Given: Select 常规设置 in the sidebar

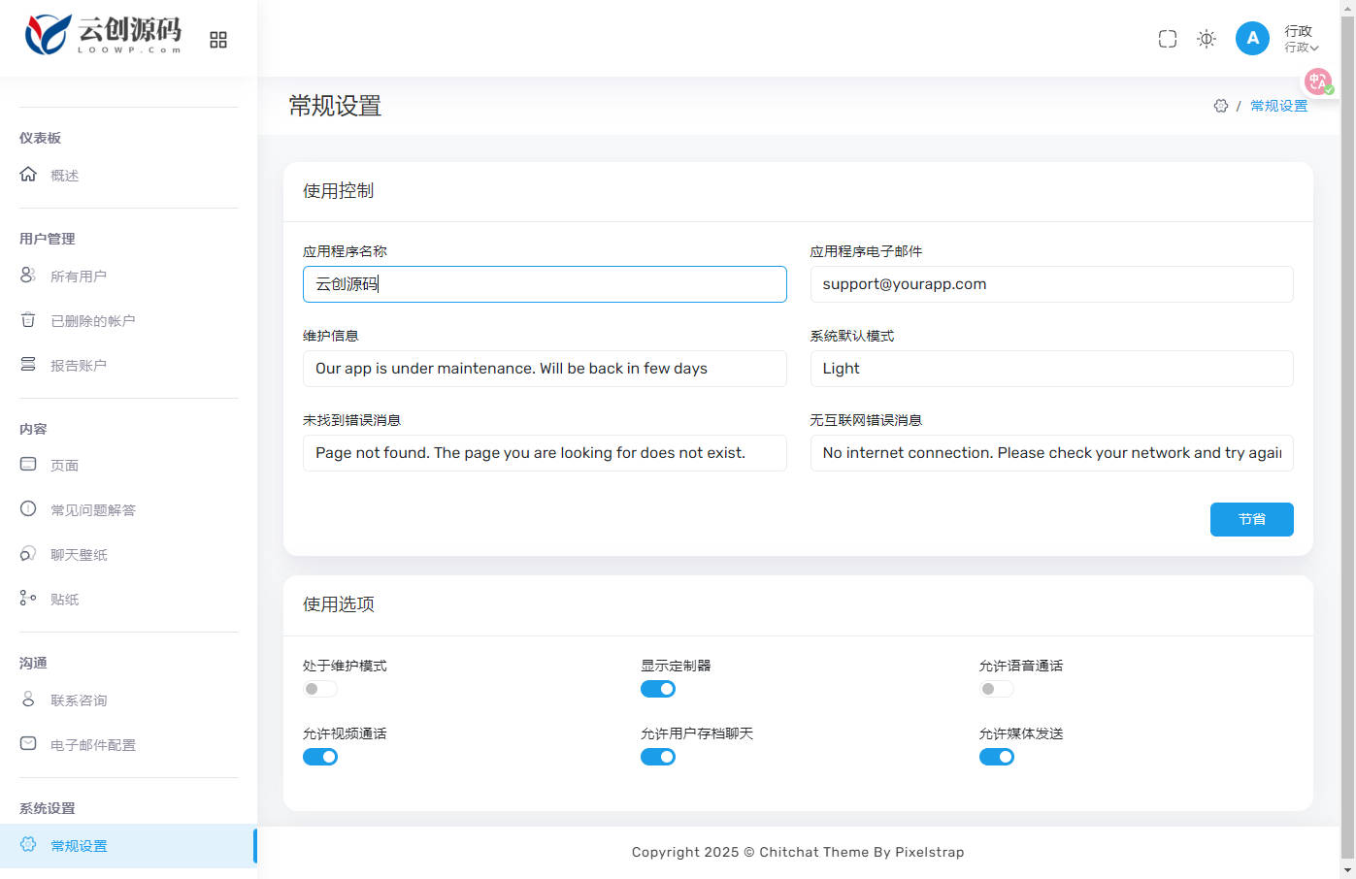Looking at the screenshot, I should click(128, 846).
